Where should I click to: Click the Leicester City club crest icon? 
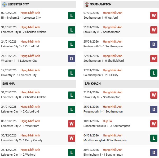(x=5, y=4)
